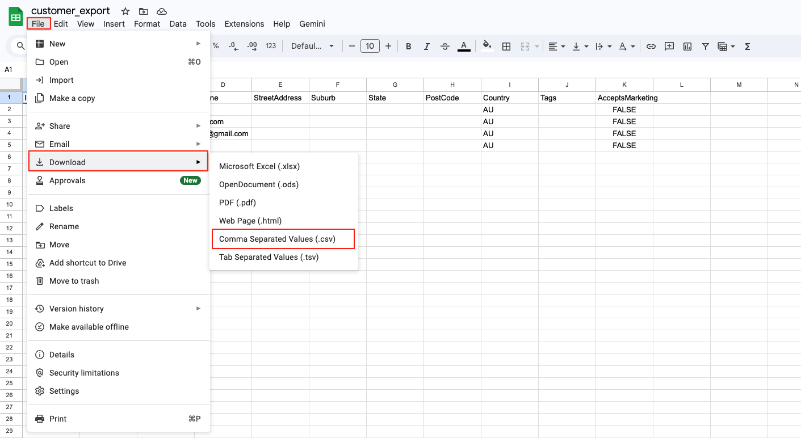Open the Edit menu
The width and height of the screenshot is (801, 438).
(61, 24)
